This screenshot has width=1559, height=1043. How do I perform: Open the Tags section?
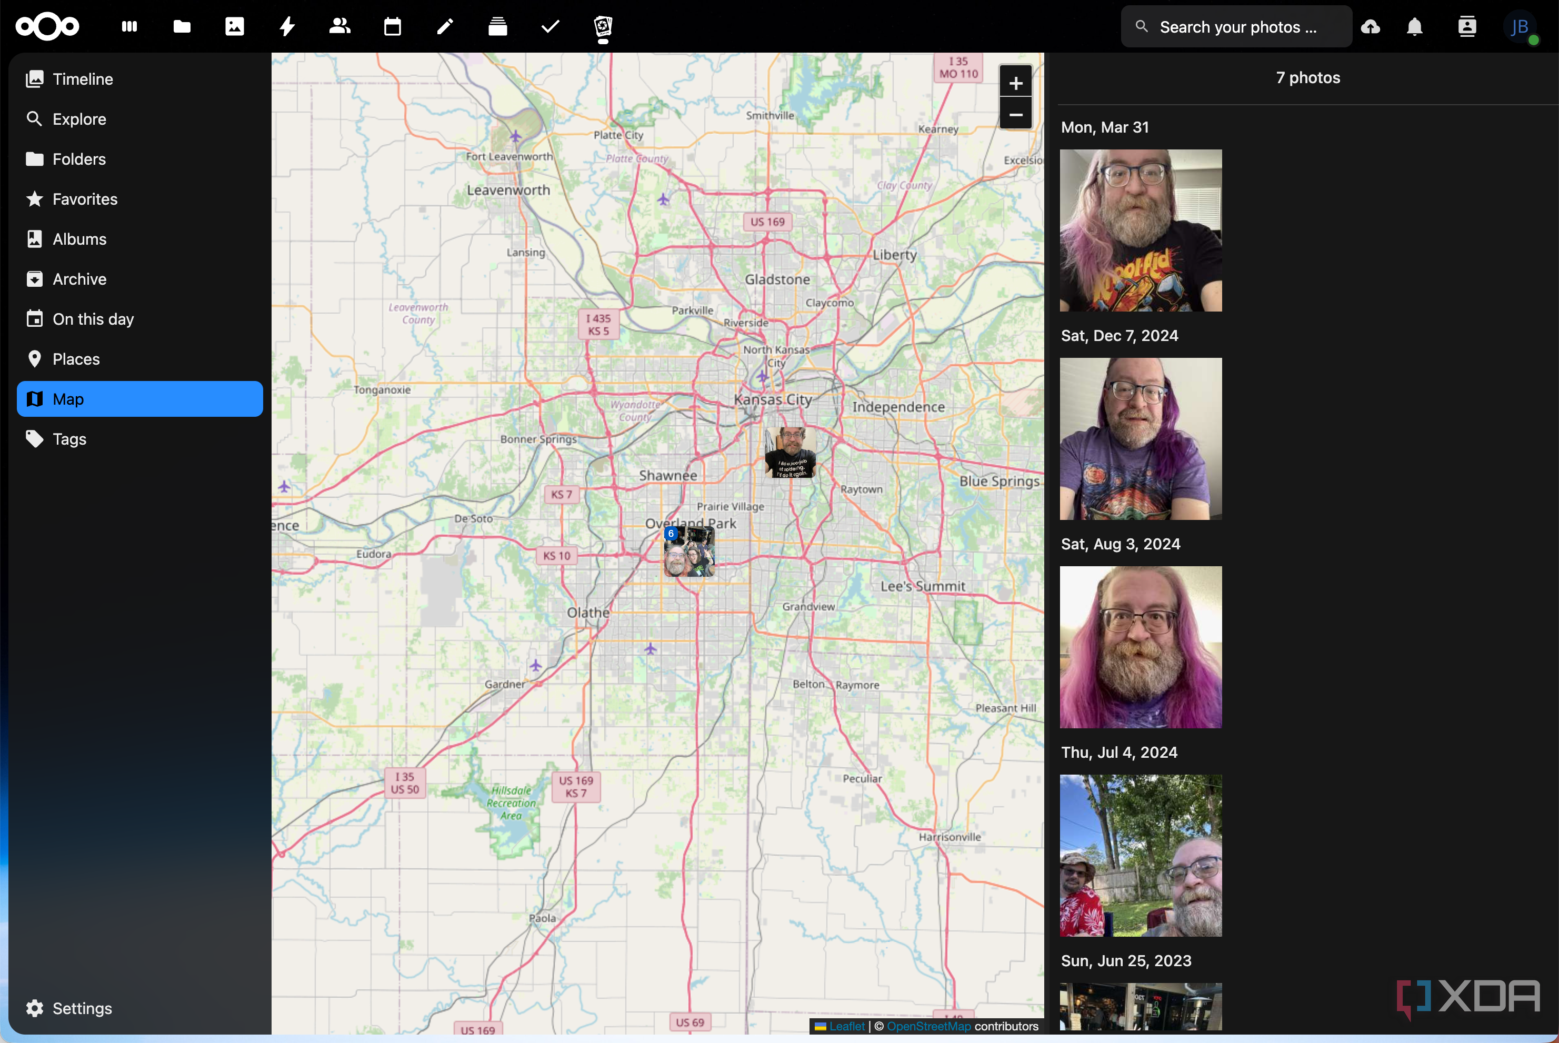coord(139,439)
